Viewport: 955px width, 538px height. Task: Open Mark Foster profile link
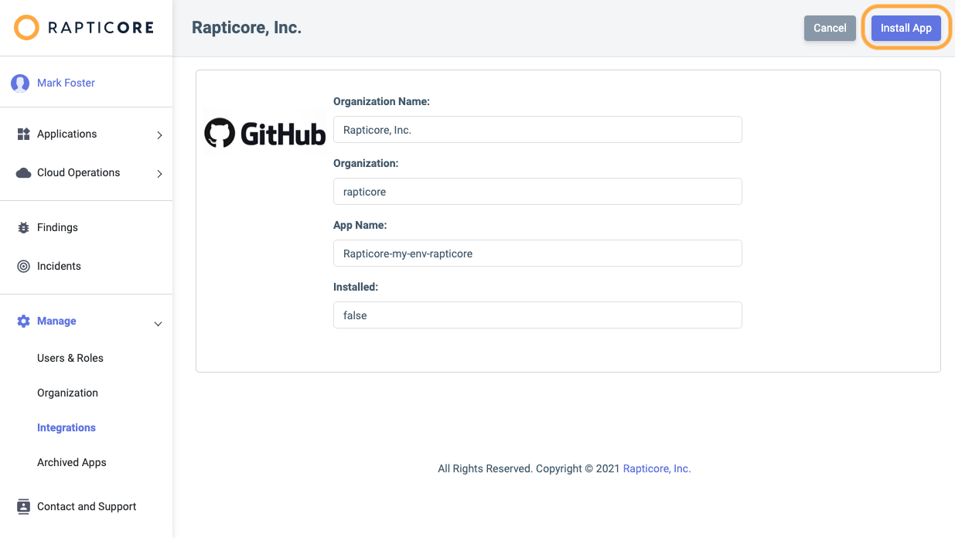click(66, 83)
